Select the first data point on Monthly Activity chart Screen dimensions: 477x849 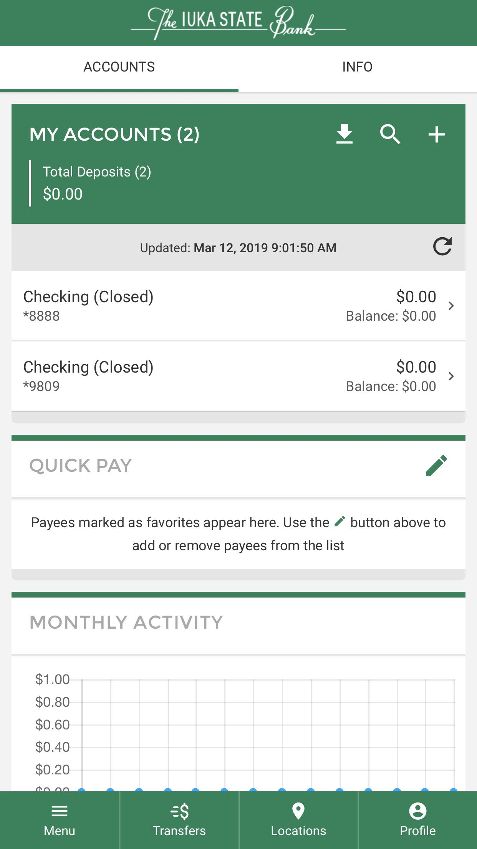tap(81, 790)
